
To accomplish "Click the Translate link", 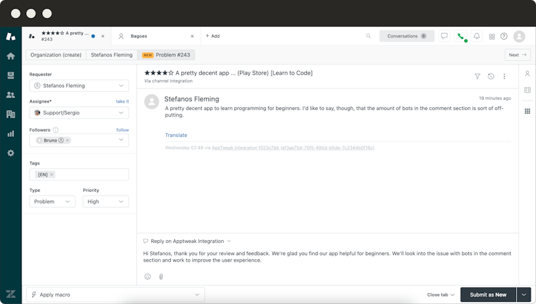I will 176,135.
